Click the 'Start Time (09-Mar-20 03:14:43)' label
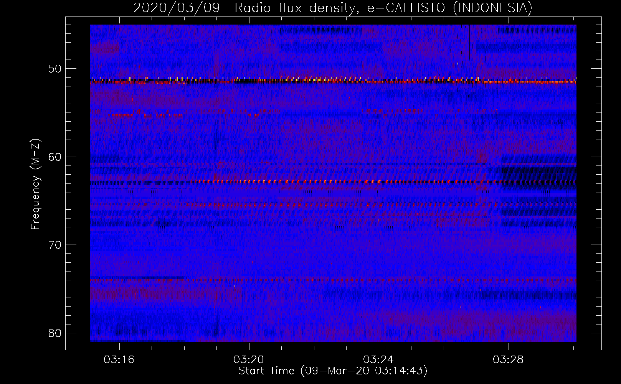The image size is (621, 384). [333, 371]
